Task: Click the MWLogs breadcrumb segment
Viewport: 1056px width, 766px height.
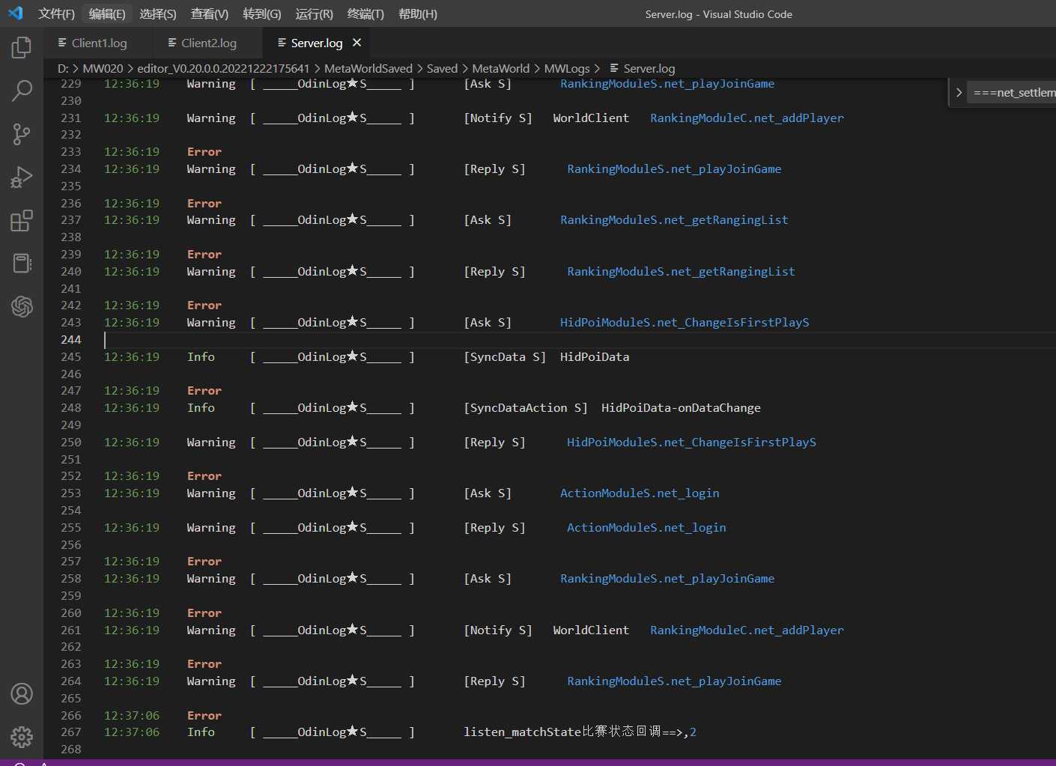Action: (x=566, y=69)
